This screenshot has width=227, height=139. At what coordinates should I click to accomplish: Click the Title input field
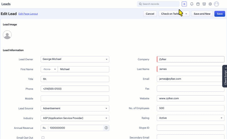click(x=75, y=79)
